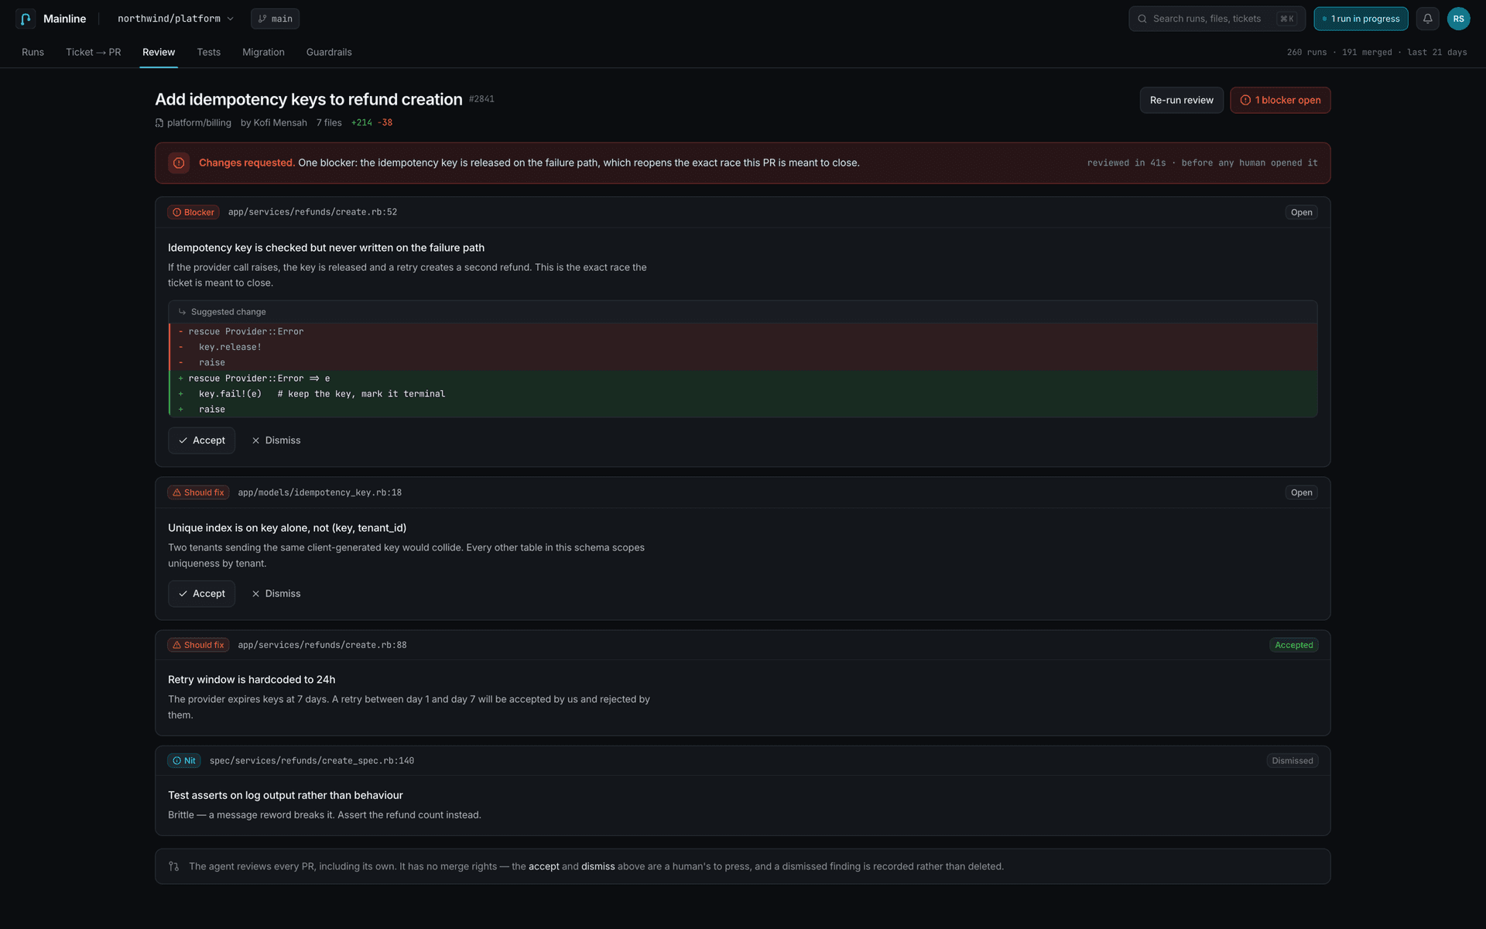
Task: Dismiss the unique index finding
Action: (276, 594)
